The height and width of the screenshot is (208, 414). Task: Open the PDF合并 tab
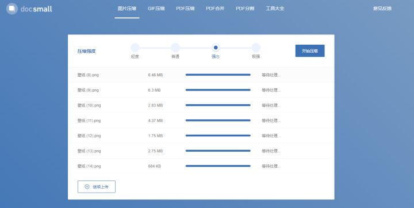(x=215, y=9)
